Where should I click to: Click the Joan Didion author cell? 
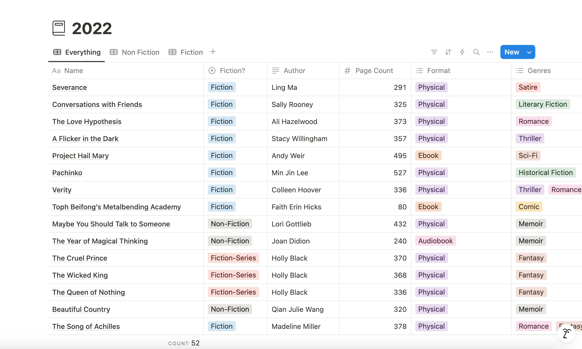click(x=303, y=241)
